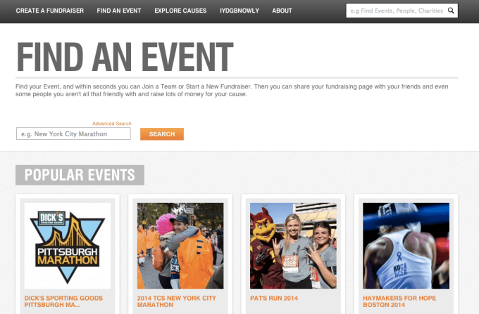Open Explore Causes in the top navigation

pos(180,11)
